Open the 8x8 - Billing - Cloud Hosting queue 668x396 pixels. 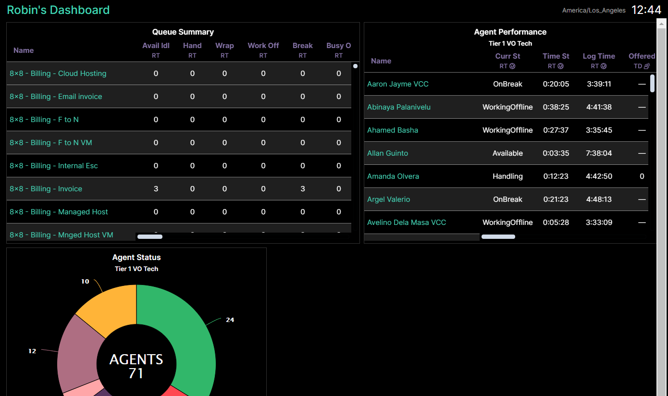tap(58, 74)
